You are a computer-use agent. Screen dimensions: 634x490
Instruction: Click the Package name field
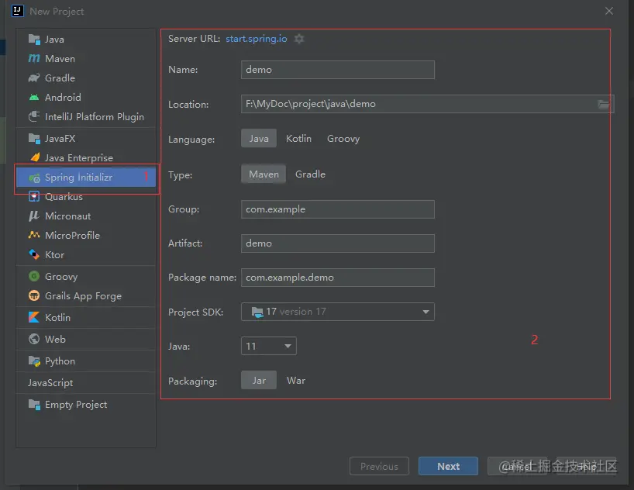click(x=338, y=278)
